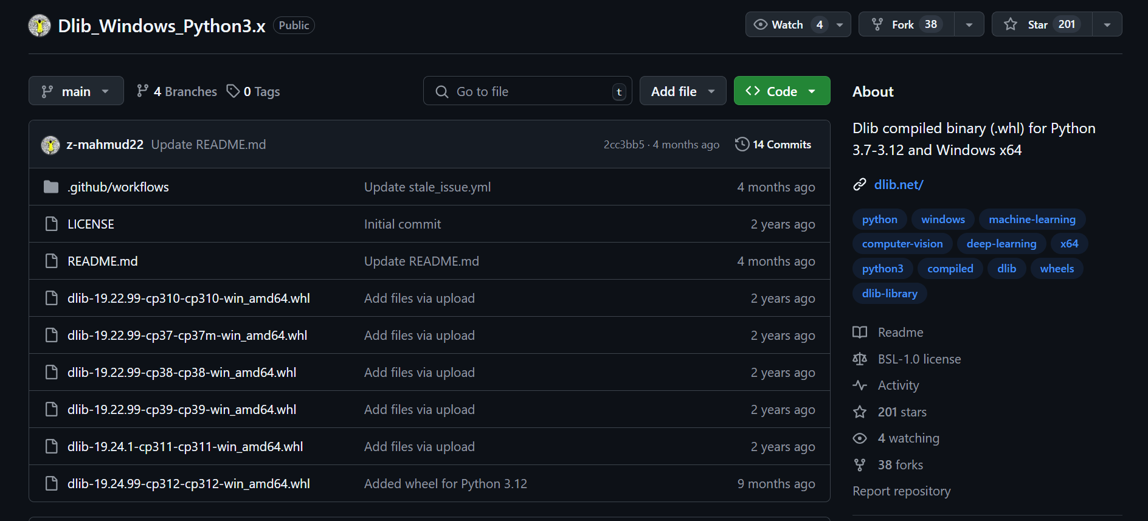1148x521 pixels.
Task: Expand the Fork options dropdown arrow
Action: click(969, 24)
